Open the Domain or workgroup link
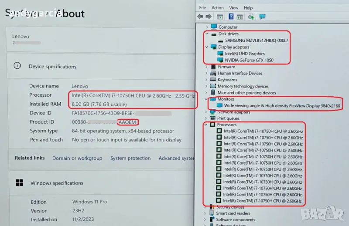The width and height of the screenshot is (349, 226). tap(77, 158)
